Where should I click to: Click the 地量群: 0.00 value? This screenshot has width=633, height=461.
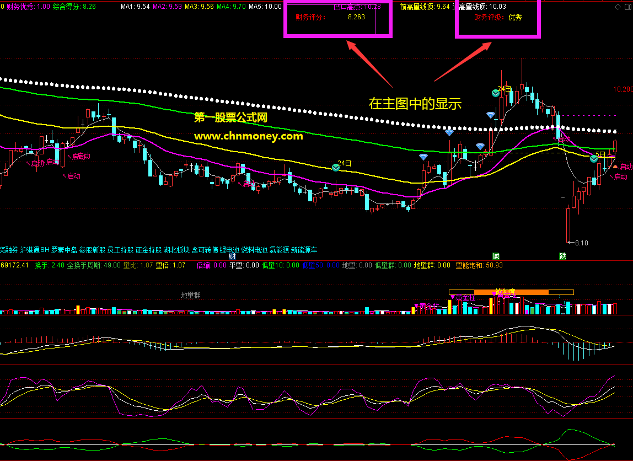[432, 265]
